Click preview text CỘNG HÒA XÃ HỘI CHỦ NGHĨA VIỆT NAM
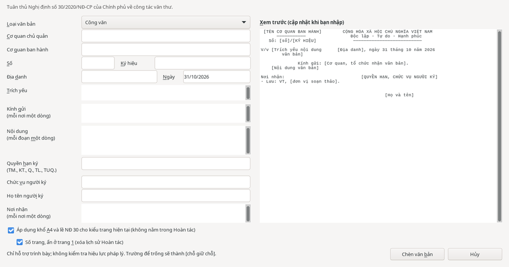The image size is (509, 267). click(x=387, y=32)
